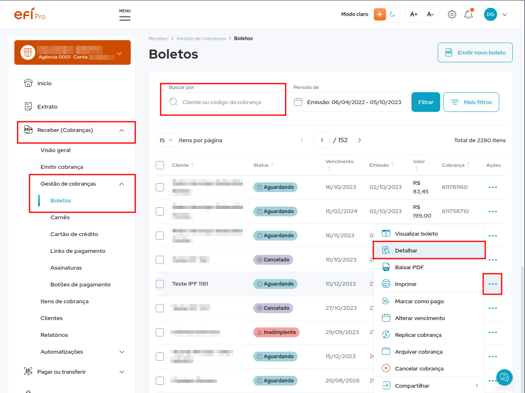Image resolution: width=525 pixels, height=393 pixels.
Task: Go to Início in the sidebar
Action: coord(44,83)
